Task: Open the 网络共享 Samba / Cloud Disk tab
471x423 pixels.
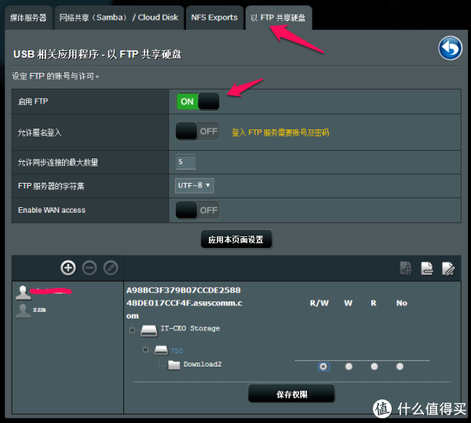Action: (x=119, y=18)
